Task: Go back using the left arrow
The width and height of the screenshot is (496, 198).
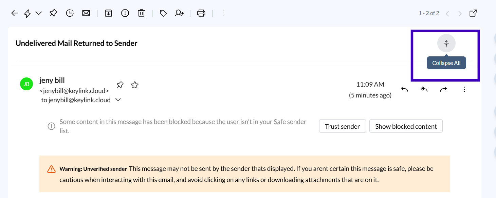Action: (x=14, y=13)
